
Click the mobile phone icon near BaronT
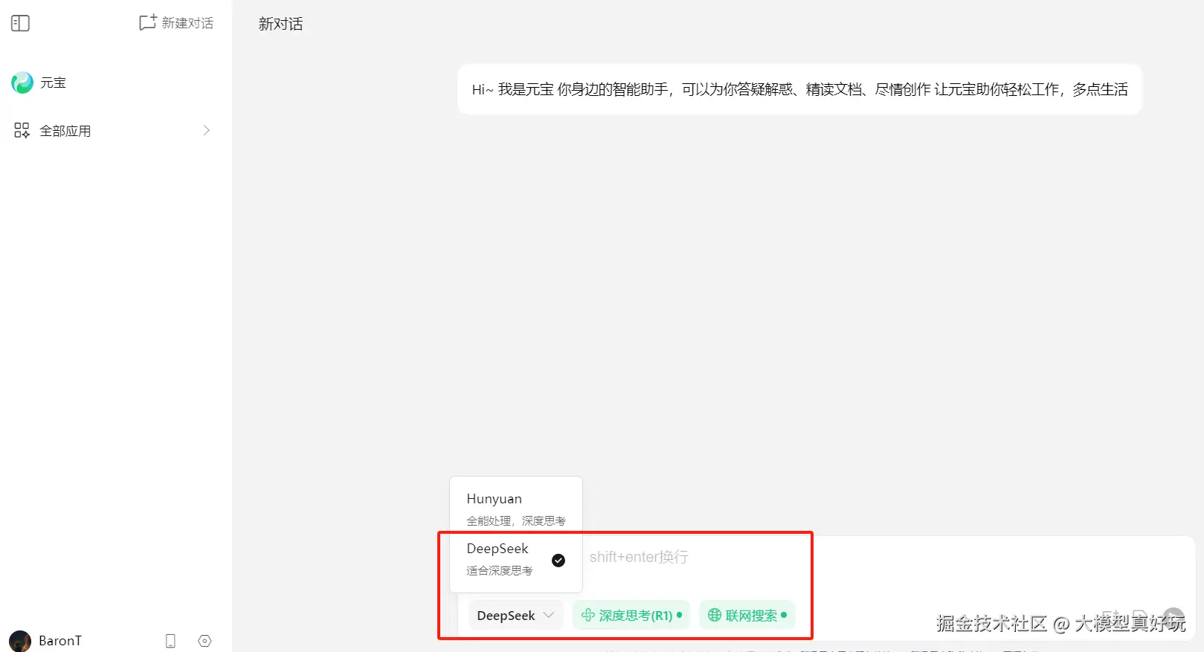click(170, 641)
